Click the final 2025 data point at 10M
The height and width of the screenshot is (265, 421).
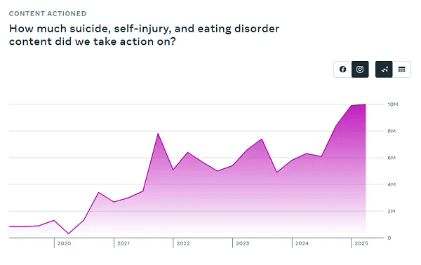click(x=366, y=104)
